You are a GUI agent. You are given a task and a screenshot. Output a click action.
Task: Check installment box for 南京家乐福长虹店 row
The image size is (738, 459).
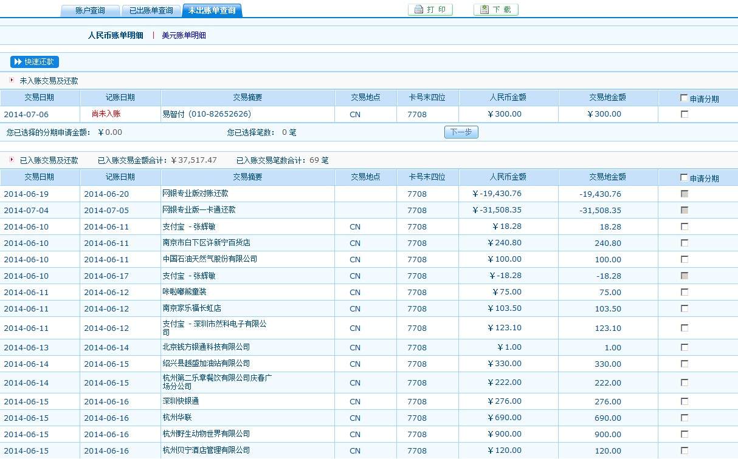click(x=685, y=308)
